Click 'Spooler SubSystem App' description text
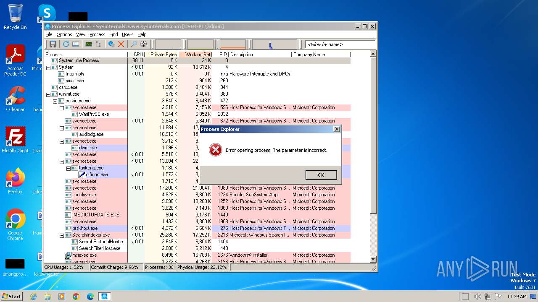The image size is (538, 302). [x=253, y=195]
